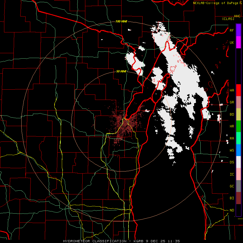
Task: Click the BI legend label
Action: click(232, 198)
